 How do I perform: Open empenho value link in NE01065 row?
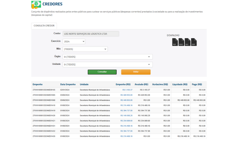tap(126, 95)
